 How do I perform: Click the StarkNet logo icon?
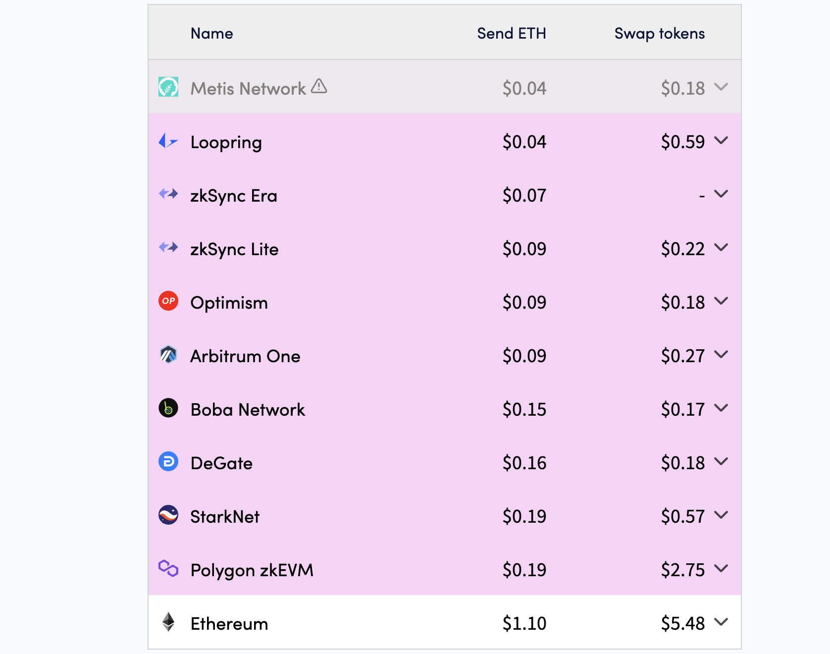168,515
